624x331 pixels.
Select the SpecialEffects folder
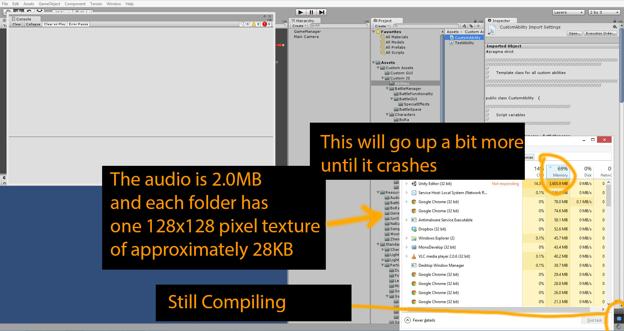414,104
